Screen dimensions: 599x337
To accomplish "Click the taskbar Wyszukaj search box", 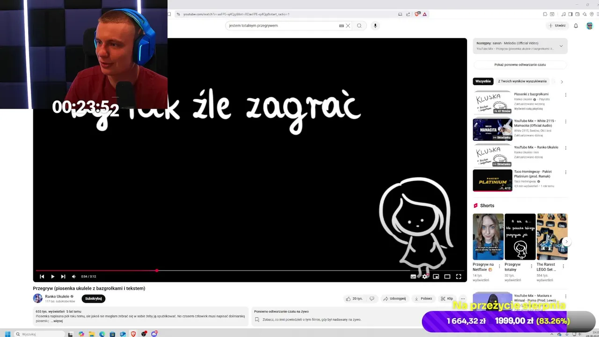I will tap(39, 334).
